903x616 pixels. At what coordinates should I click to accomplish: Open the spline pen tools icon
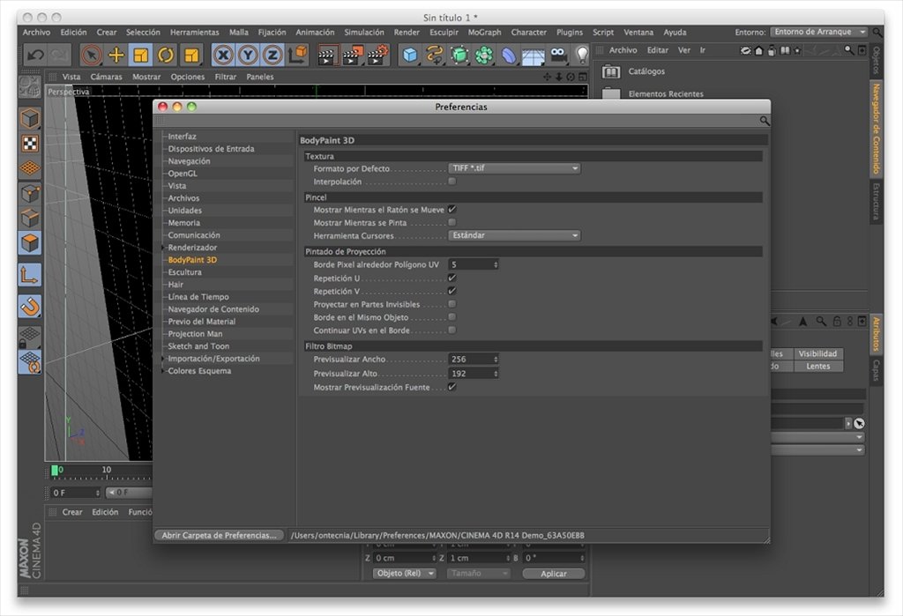click(434, 56)
